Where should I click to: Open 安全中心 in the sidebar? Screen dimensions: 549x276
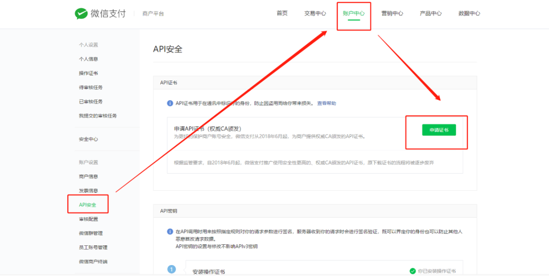coord(88,139)
